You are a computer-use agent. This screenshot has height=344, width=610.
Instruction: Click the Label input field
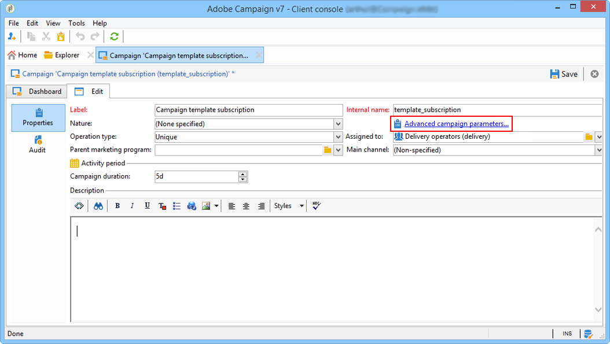248,110
